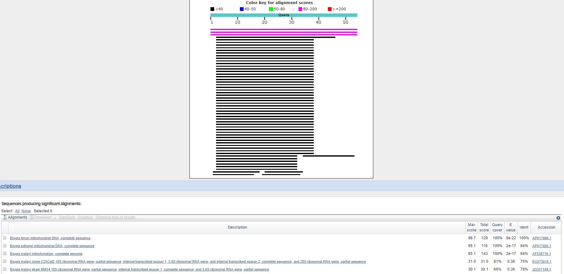Viewport: 564px width, 274px height.
Task: Check the Brugia timori mitochondrial DNA row
Action: [5, 238]
